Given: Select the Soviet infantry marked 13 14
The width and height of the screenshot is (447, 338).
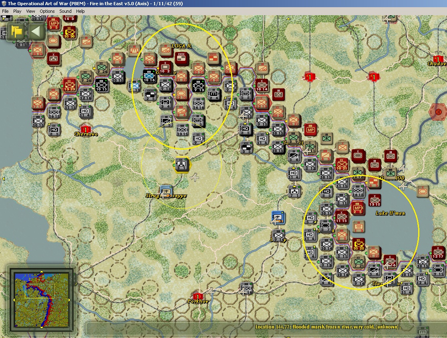Looking at the screenshot, I should 149,59.
